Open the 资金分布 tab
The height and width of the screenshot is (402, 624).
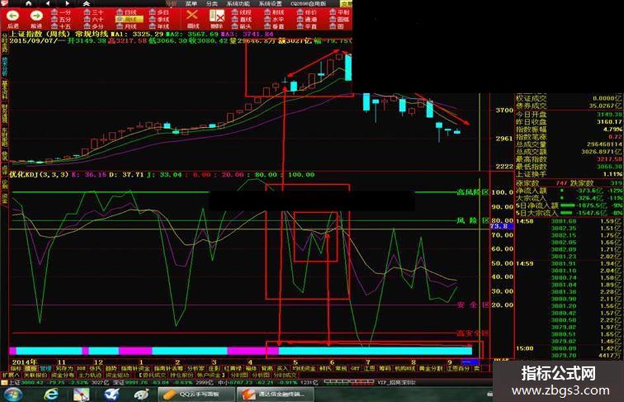63,375
